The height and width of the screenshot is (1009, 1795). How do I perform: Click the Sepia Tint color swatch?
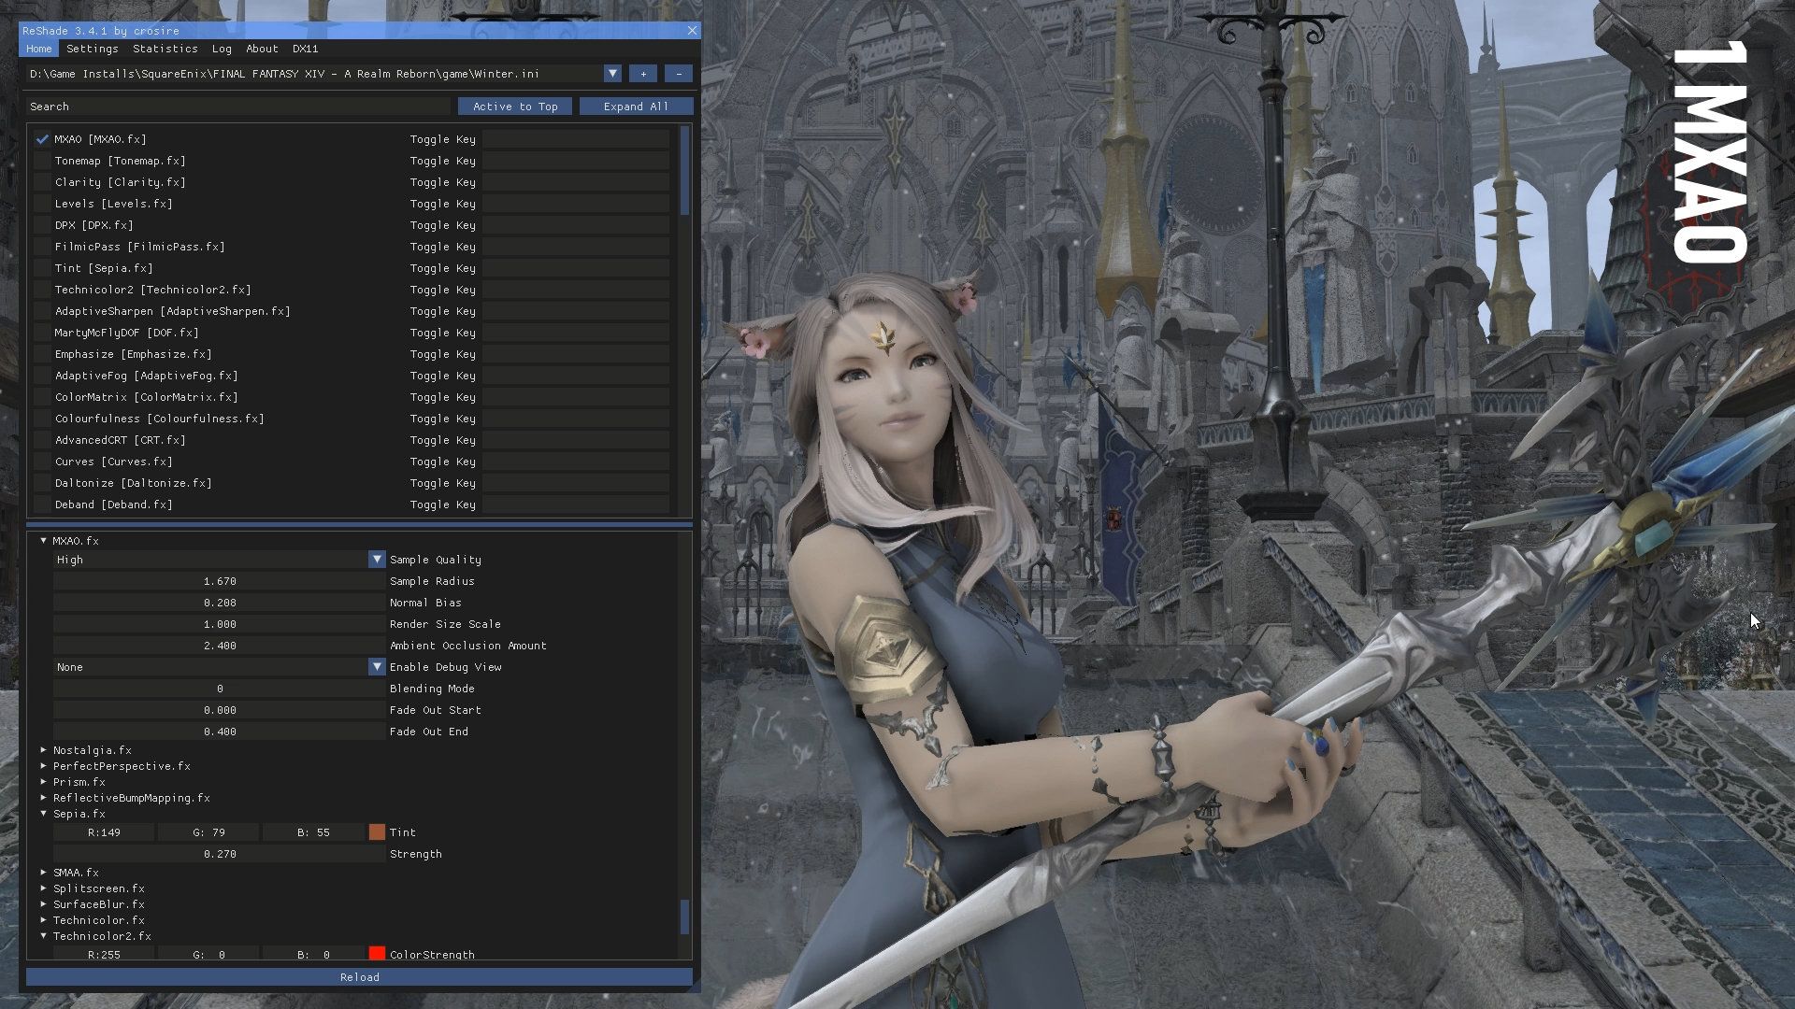click(377, 832)
